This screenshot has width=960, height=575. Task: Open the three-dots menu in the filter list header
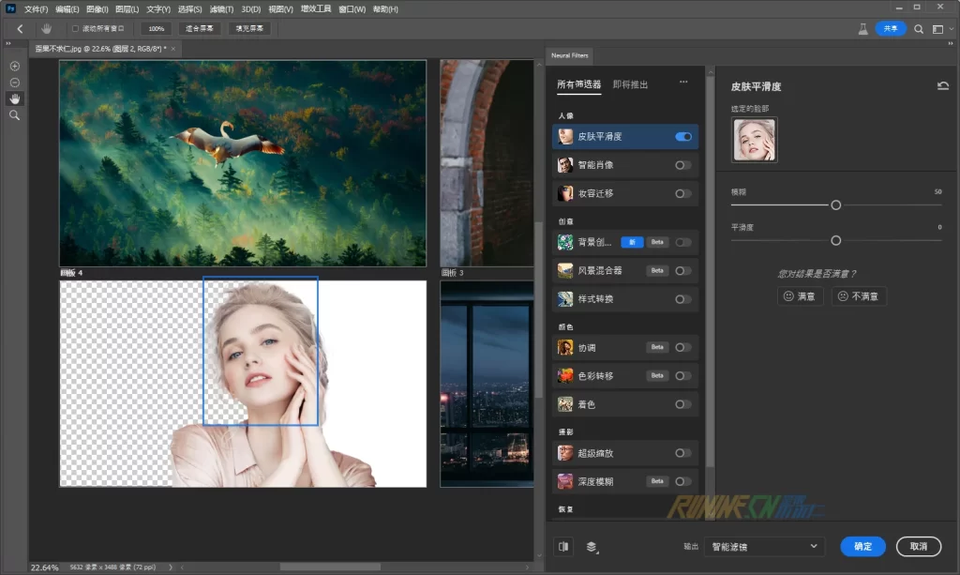683,83
